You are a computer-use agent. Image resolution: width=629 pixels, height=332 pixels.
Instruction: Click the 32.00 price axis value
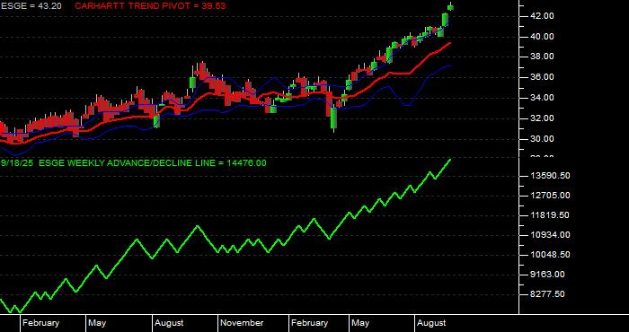point(543,118)
